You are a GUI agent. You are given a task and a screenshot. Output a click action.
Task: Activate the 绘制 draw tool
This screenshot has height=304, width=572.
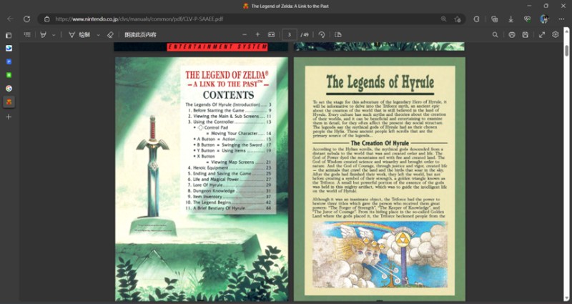pyautogui.click(x=79, y=34)
